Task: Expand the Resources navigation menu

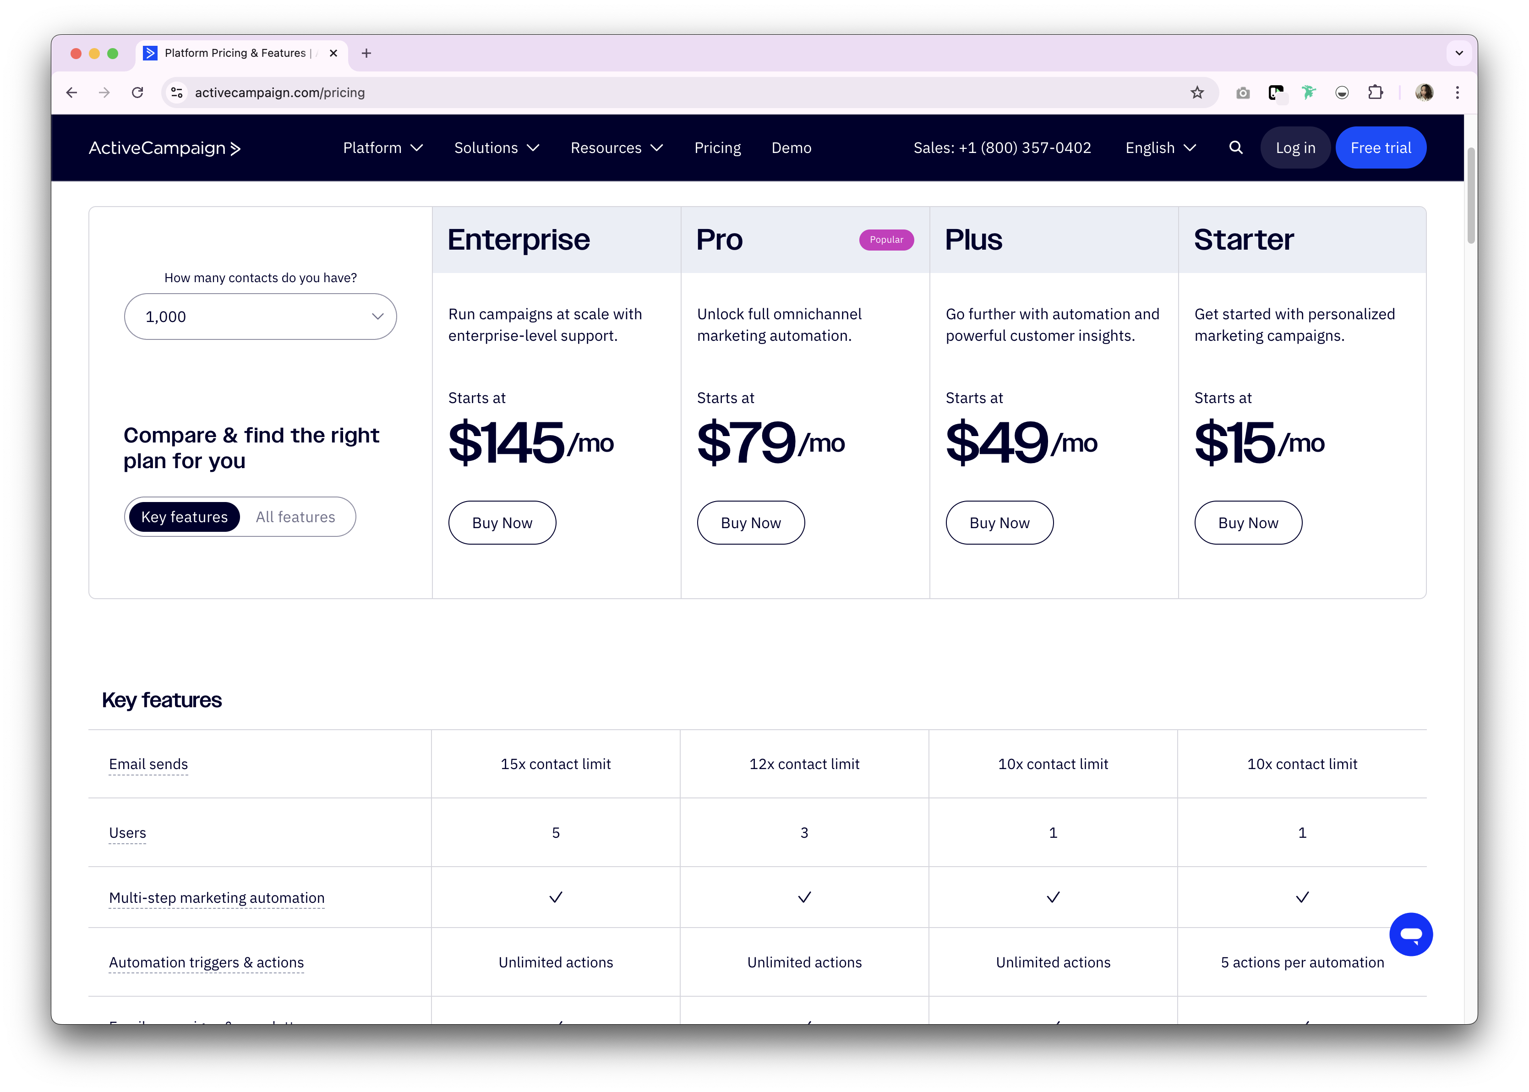Action: (x=617, y=148)
